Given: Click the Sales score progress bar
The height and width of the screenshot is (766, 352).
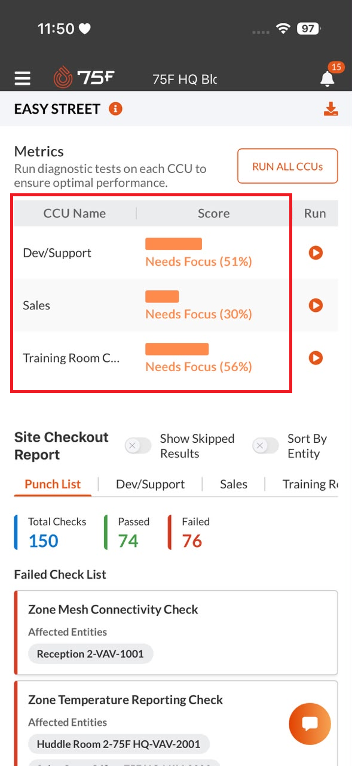Looking at the screenshot, I should (162, 296).
